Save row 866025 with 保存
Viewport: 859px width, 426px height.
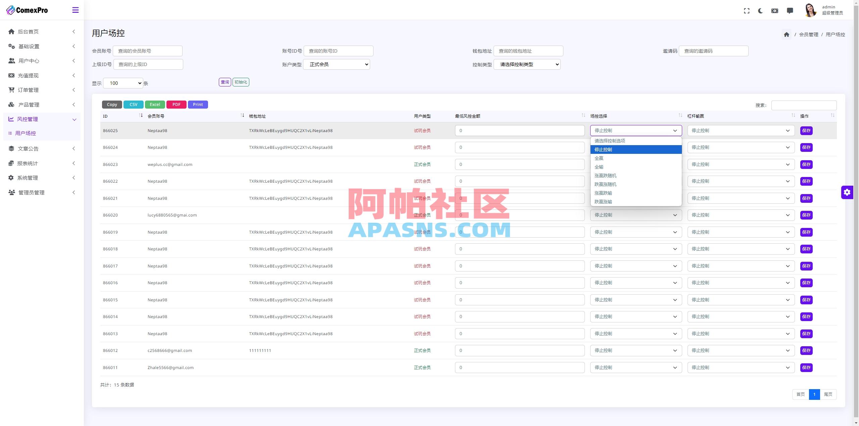click(806, 131)
